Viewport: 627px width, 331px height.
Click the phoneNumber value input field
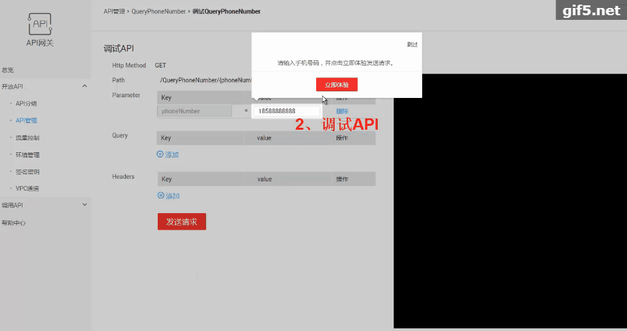pos(287,111)
